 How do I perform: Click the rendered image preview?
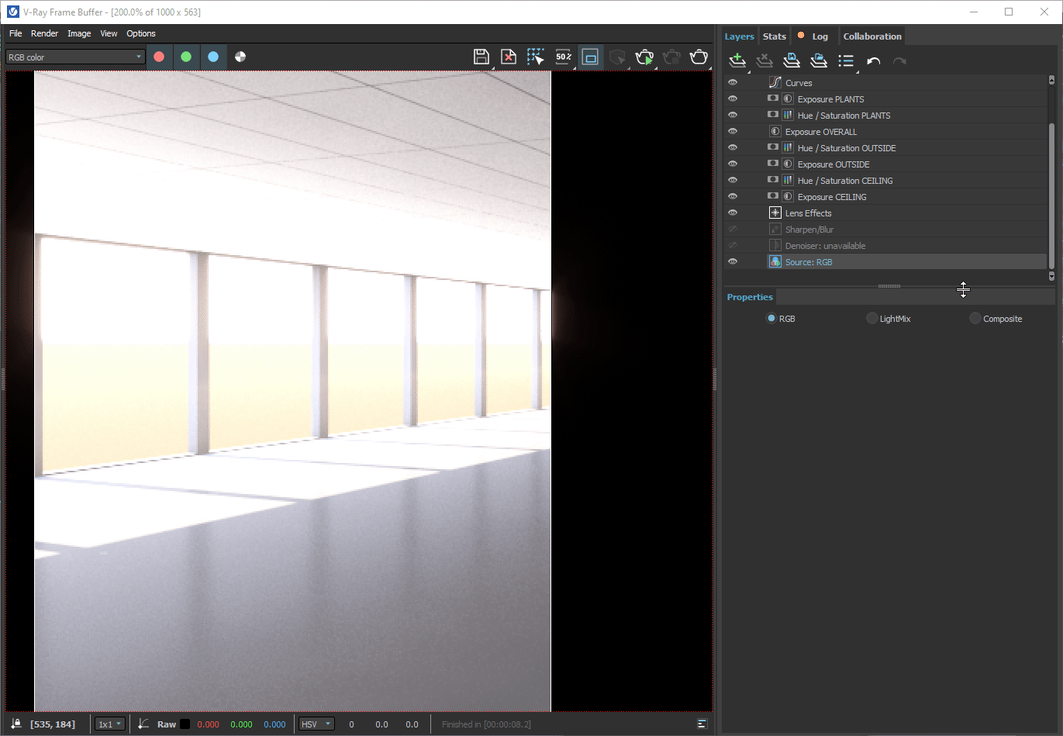click(x=292, y=391)
